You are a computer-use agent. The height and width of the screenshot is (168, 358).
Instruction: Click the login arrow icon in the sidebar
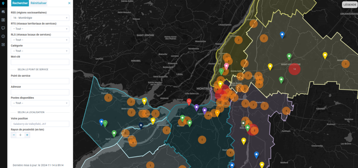(x=3, y=45)
